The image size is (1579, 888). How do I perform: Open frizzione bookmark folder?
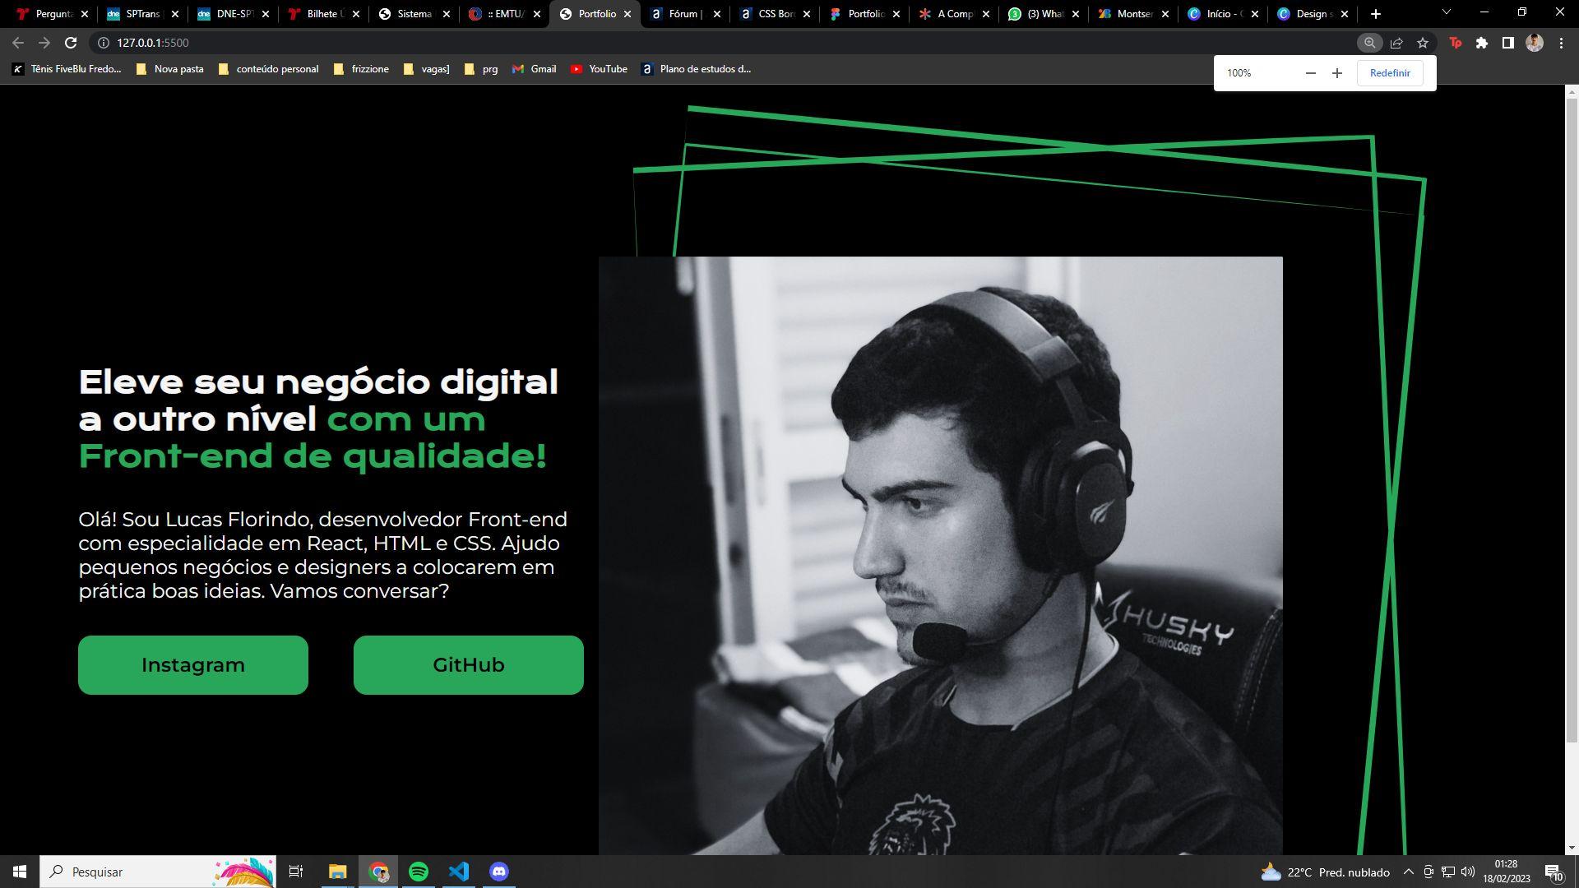362,69
